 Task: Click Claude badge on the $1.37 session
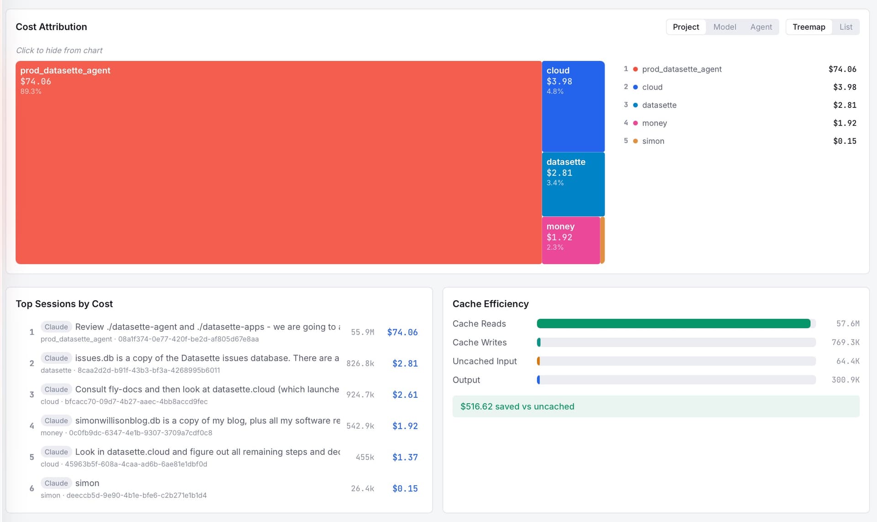[56, 452]
